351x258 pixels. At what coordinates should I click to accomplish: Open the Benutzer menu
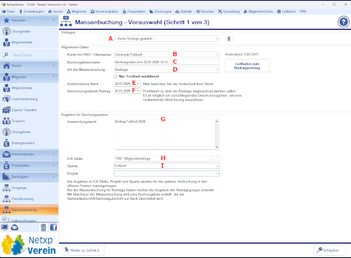coord(205,11)
